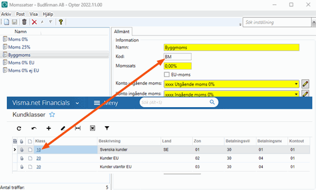Click the plus add row icon

pyautogui.click(x=48, y=128)
